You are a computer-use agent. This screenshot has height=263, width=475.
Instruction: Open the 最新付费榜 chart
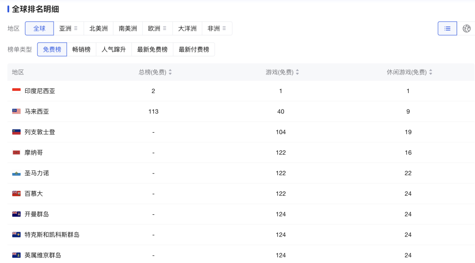tap(194, 50)
